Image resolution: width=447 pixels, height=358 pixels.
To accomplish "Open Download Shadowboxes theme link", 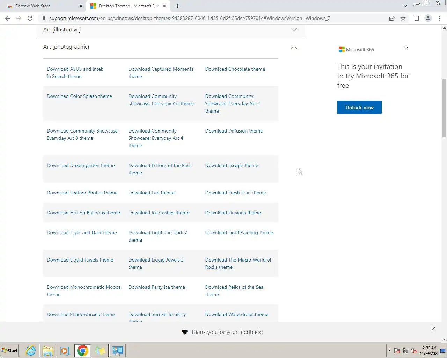I will 81,314.
